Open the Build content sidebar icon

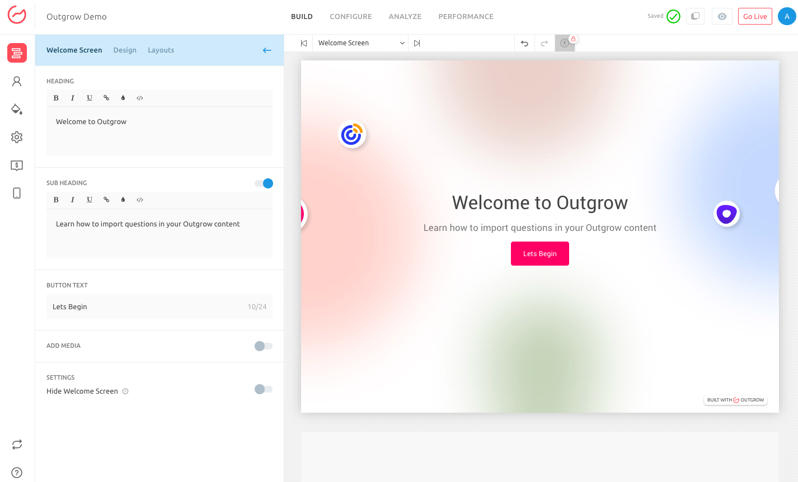[x=17, y=53]
